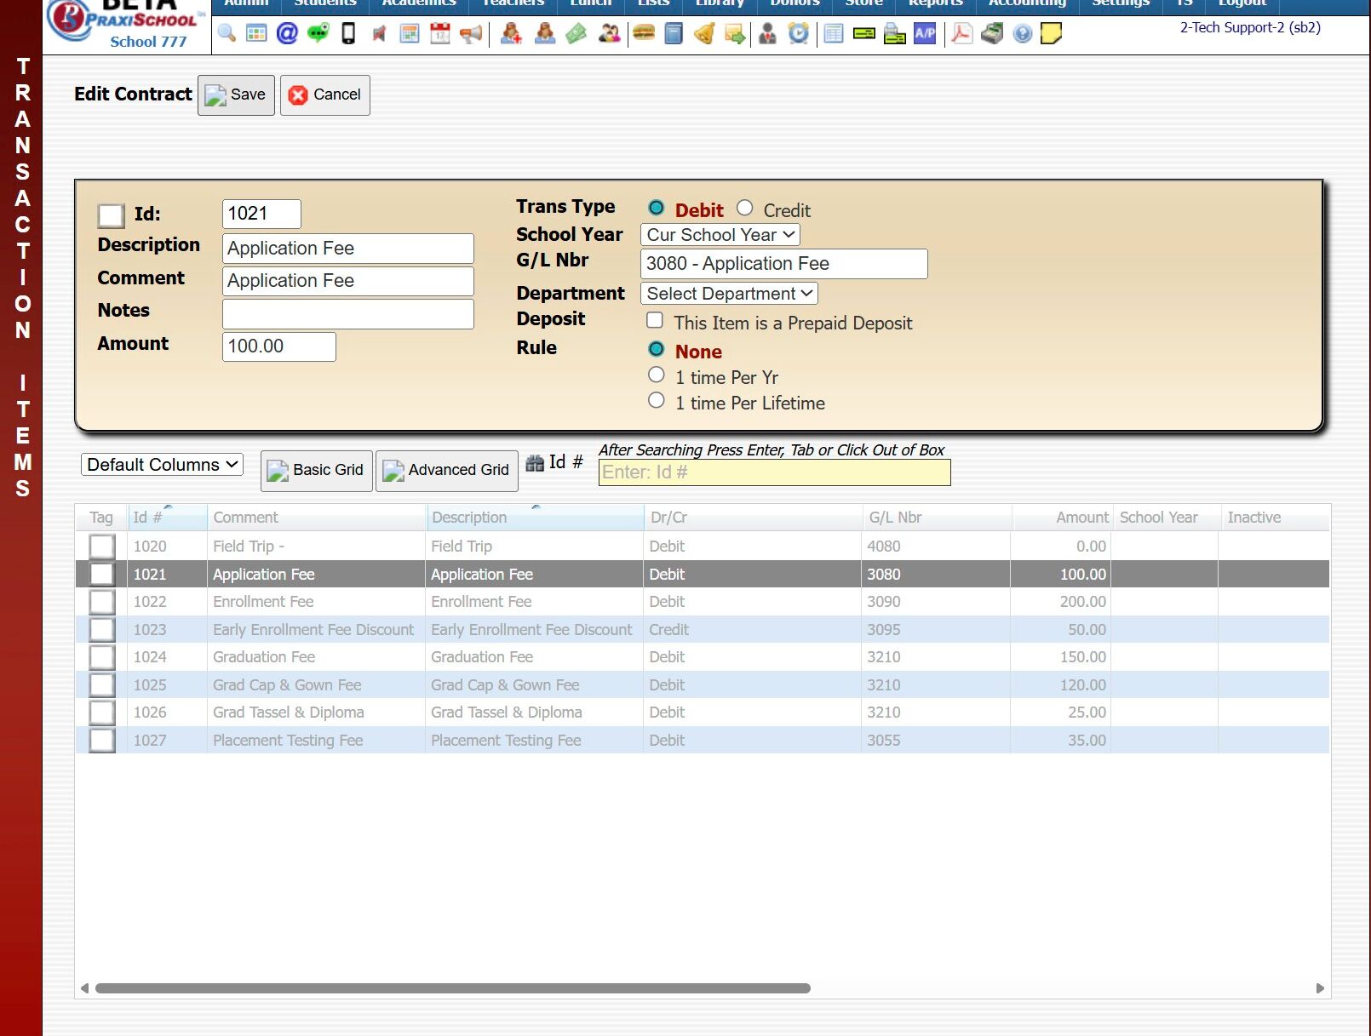Open the blue book library icon
Screen dimensions: 1371x1036
674,34
